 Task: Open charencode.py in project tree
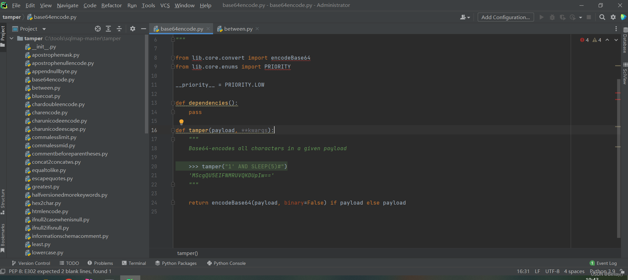coord(50,113)
